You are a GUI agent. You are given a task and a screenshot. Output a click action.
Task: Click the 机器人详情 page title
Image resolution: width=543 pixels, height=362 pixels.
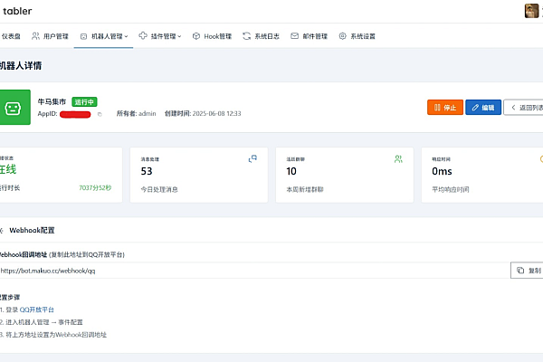pyautogui.click(x=21, y=65)
